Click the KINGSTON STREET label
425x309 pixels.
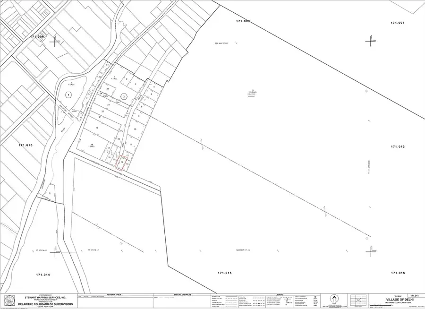coord(67,111)
